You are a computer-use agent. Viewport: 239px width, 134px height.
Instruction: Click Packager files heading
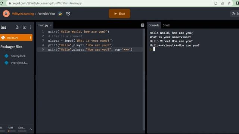click(x=11, y=47)
